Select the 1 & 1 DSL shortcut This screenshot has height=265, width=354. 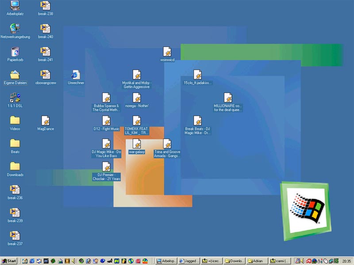(15, 98)
